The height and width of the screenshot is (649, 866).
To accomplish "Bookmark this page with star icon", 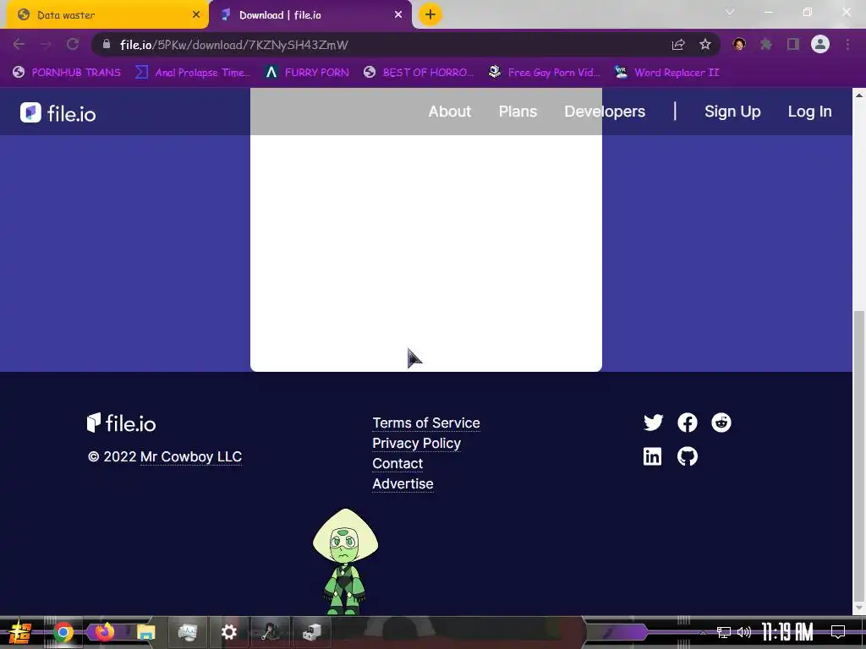I will 705,44.
